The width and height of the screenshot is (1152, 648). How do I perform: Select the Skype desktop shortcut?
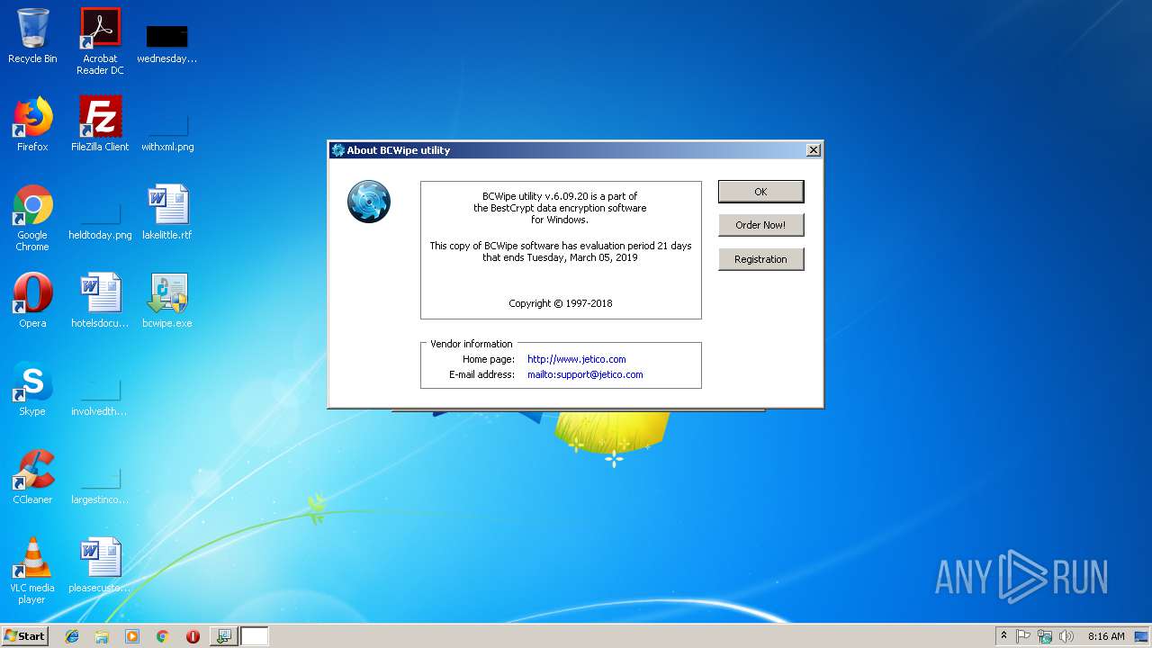(32, 389)
